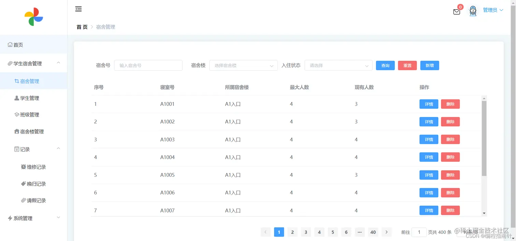Open 首页 in the sidebar
This screenshot has height=241, width=516.
[x=33, y=45]
